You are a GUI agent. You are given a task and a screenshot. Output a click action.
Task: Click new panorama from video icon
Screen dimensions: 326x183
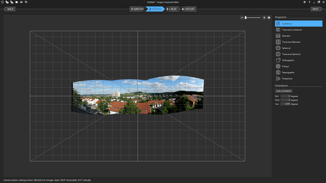click(x=12, y=2)
